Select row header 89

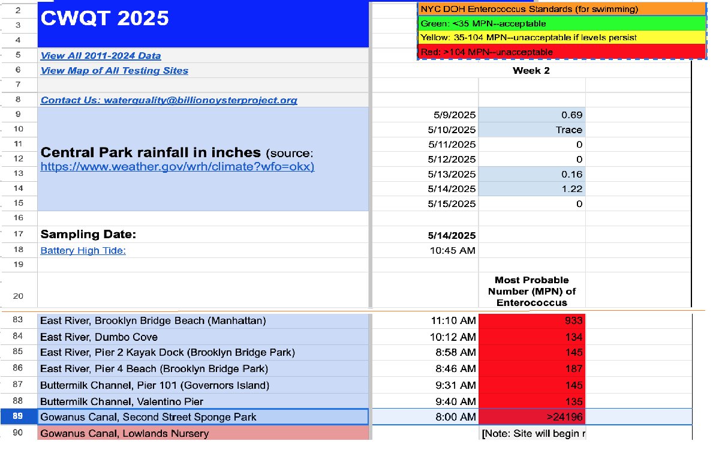(18, 416)
